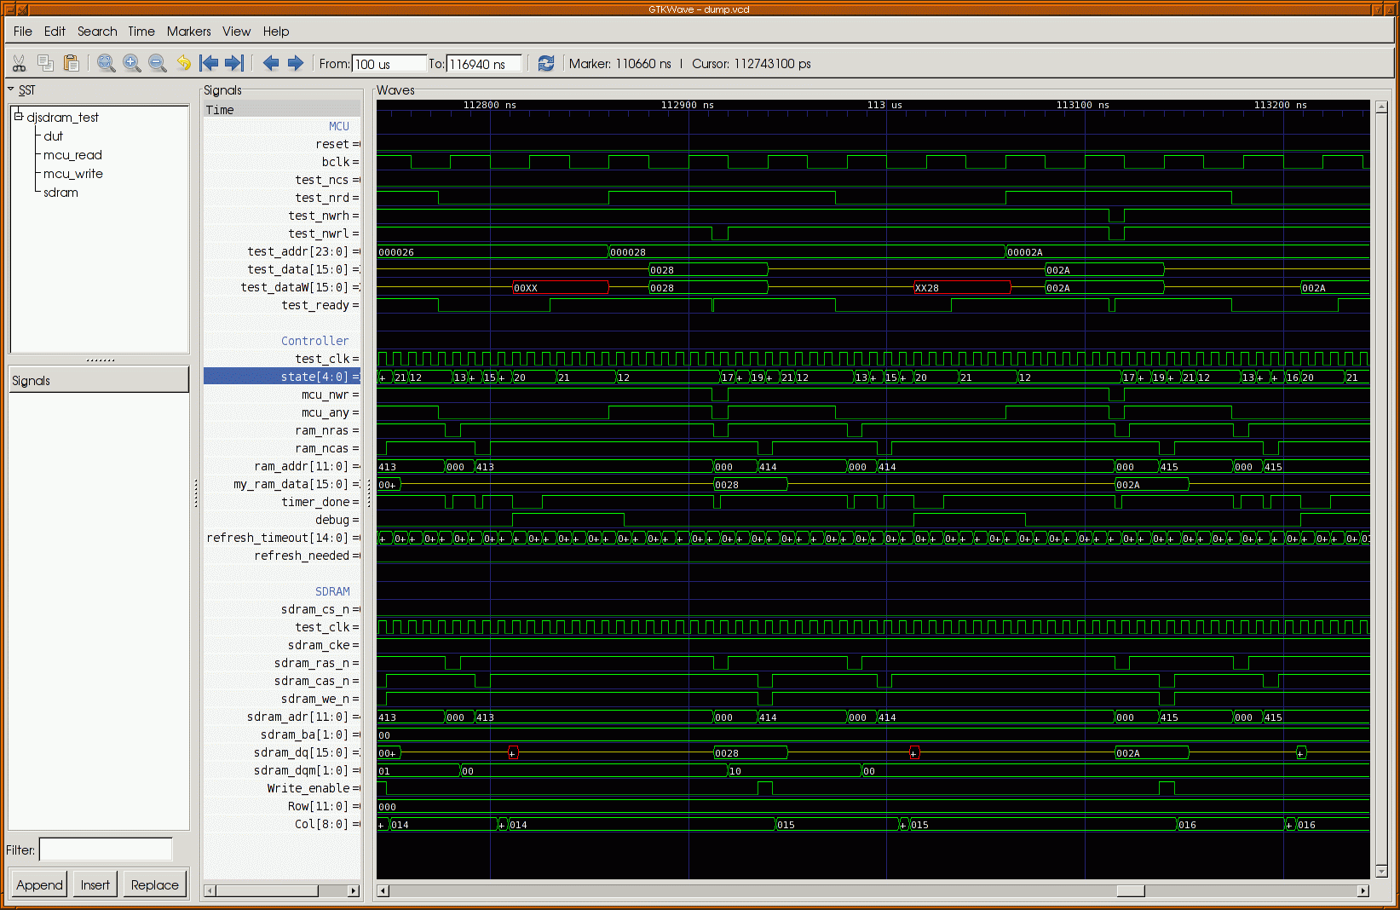The height and width of the screenshot is (910, 1400).
Task: Select the sdram_dq[15:0] signal
Action: pyautogui.click(x=301, y=752)
